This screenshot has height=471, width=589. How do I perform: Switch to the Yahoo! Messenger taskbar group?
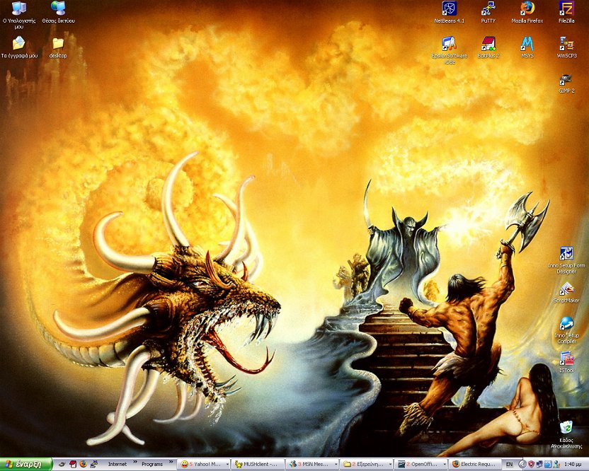click(x=204, y=464)
